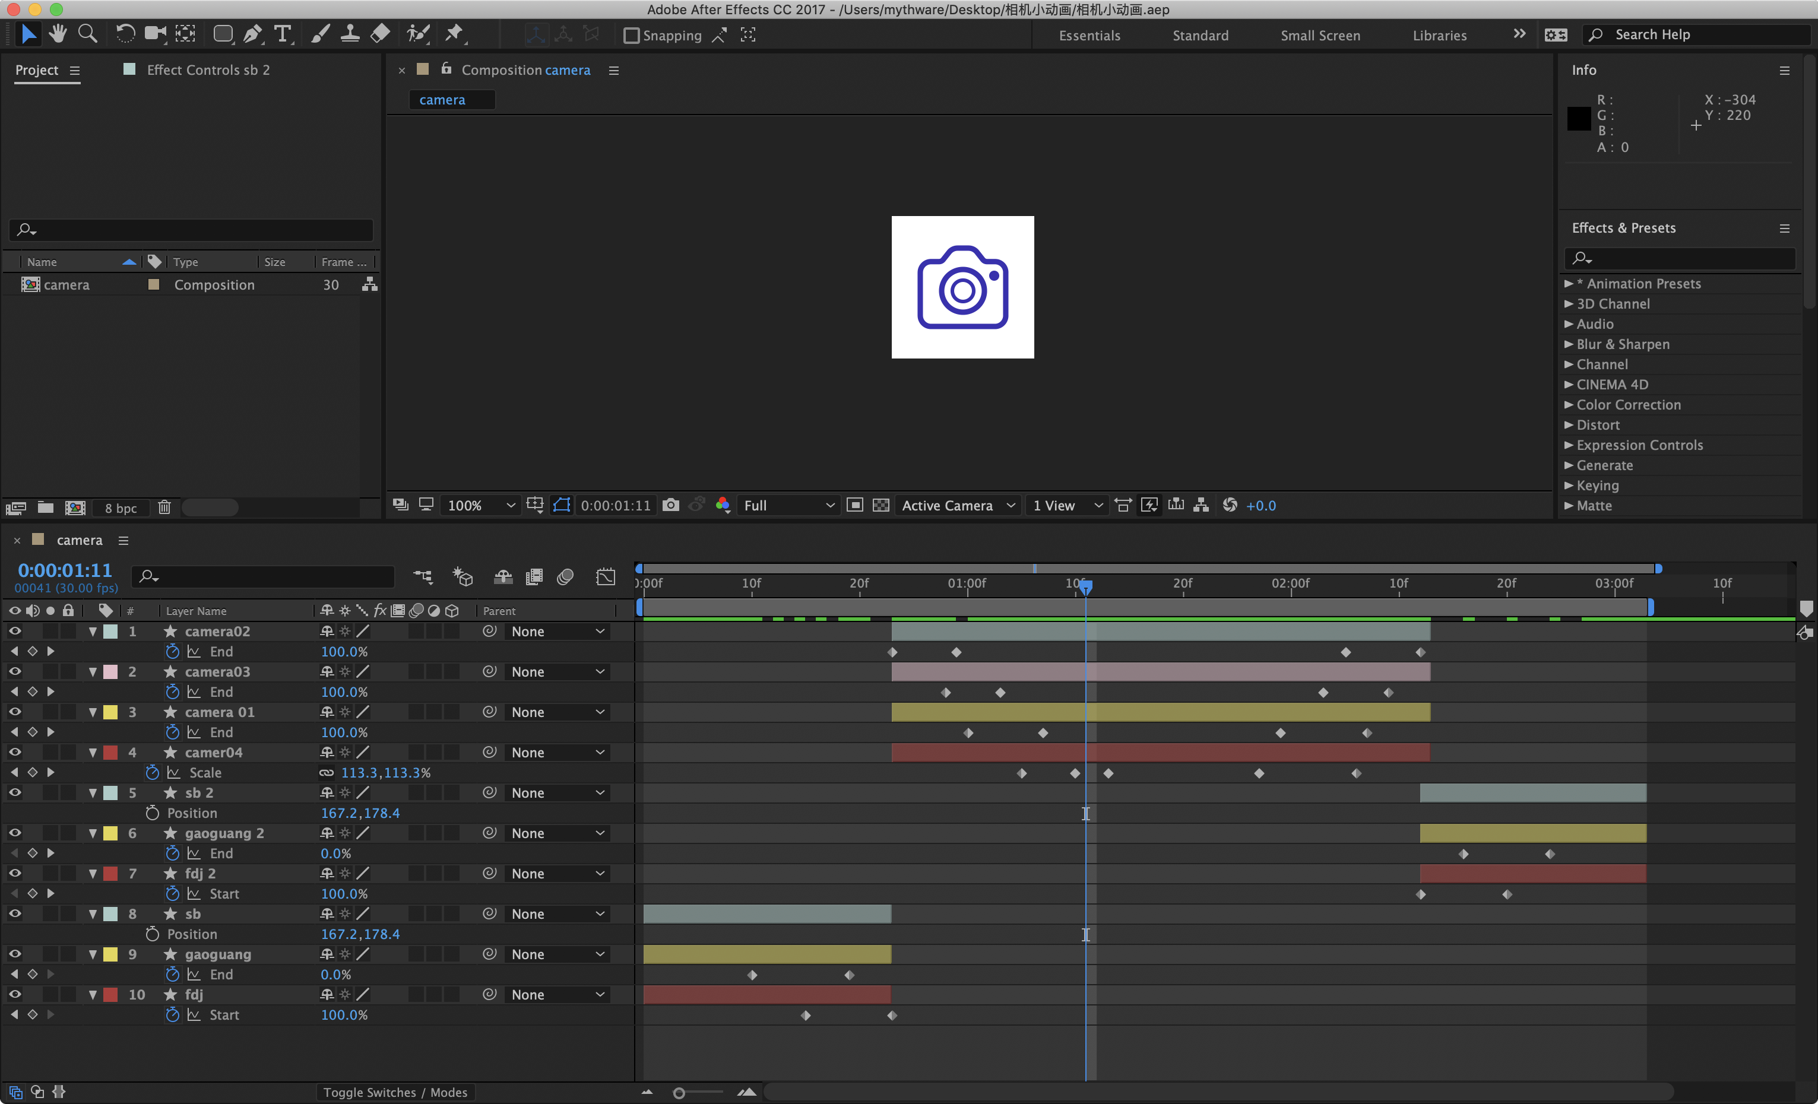The image size is (1818, 1104).
Task: Hide the camer04 layer eye
Action: 15,752
